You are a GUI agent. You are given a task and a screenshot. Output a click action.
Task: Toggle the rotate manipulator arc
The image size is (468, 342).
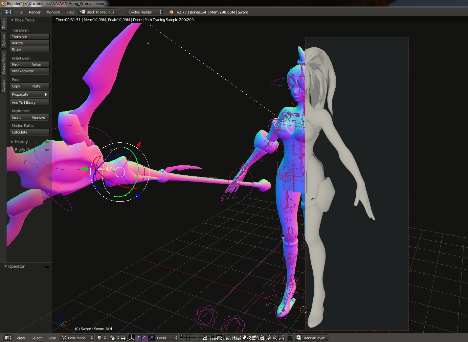click(x=145, y=338)
